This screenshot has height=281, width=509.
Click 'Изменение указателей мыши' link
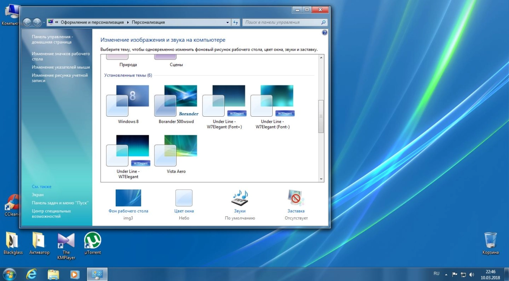coord(61,67)
